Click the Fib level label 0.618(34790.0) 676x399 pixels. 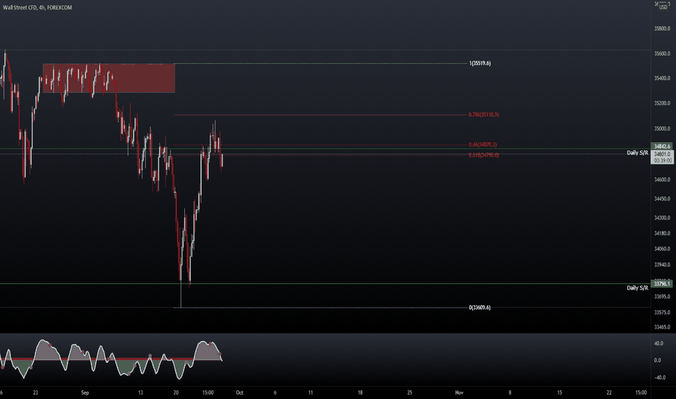click(x=484, y=155)
